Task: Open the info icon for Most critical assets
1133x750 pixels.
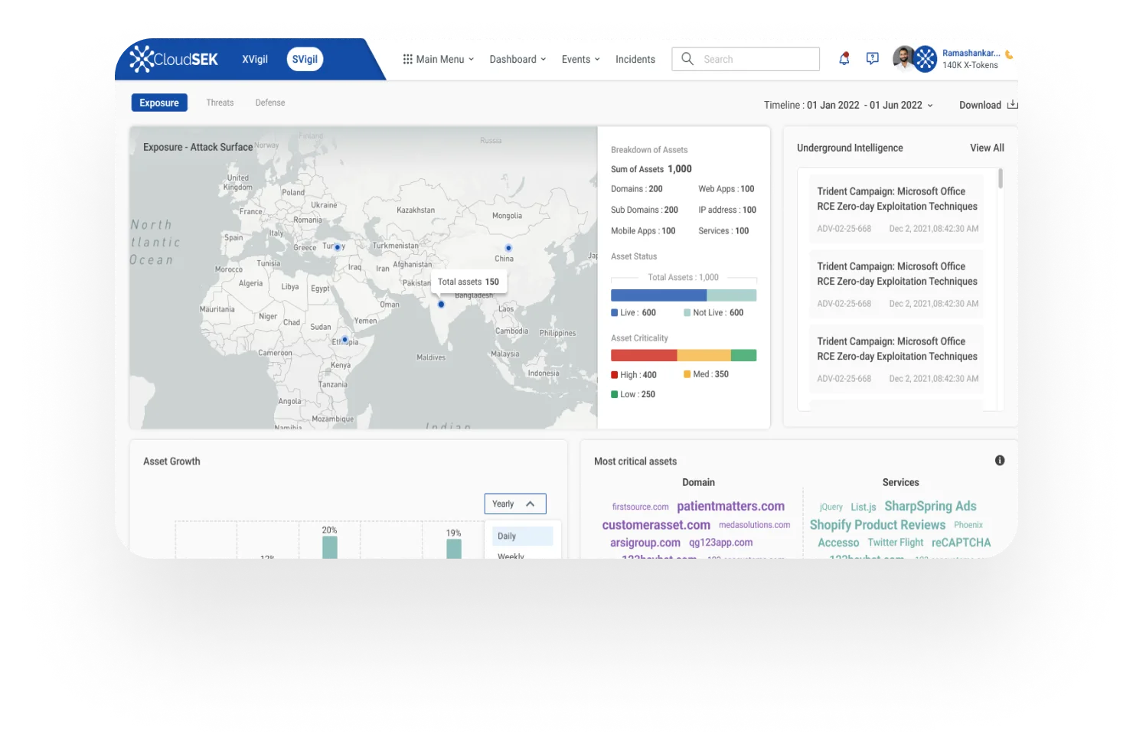Action: pyautogui.click(x=1000, y=461)
